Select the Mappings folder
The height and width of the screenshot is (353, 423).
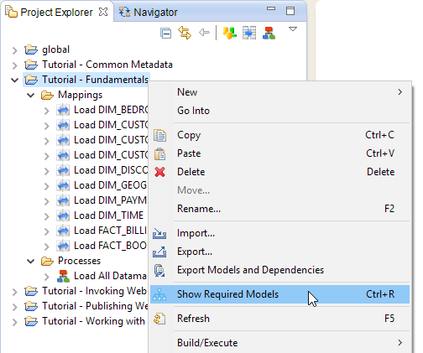click(80, 95)
